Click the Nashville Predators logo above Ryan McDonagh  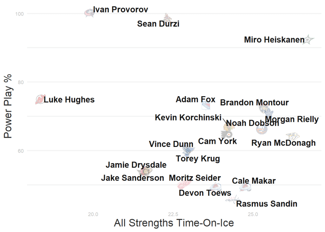[293, 136]
